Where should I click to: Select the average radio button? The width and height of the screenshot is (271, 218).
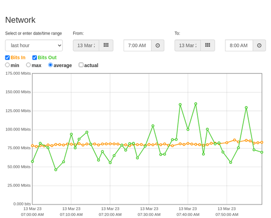coord(50,65)
